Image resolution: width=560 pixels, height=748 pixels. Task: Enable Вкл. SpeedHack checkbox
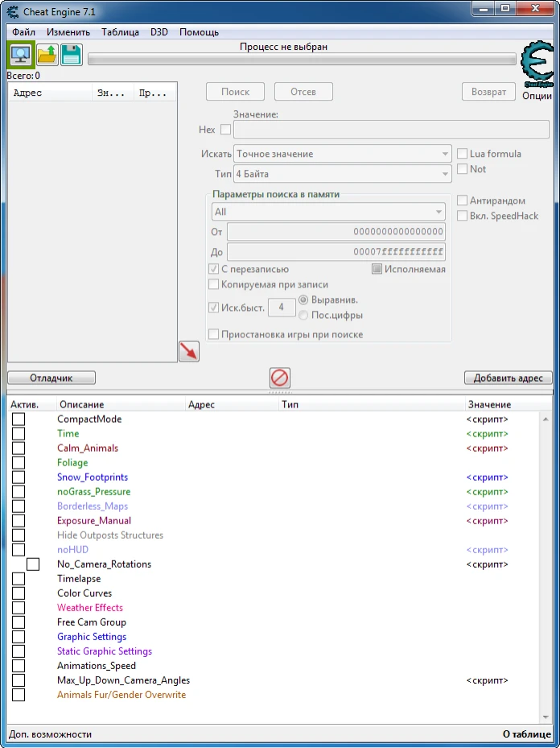pyautogui.click(x=462, y=216)
